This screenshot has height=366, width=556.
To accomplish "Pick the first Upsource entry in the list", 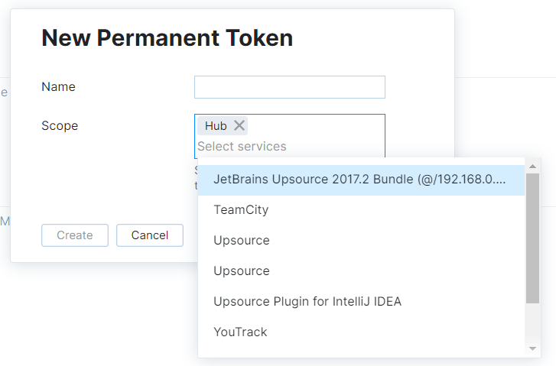I will 242,240.
